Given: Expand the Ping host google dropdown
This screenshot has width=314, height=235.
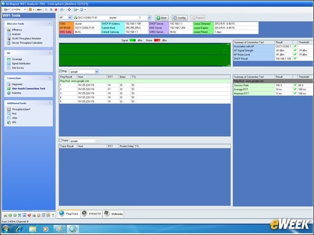Looking at the screenshot, I should click(97, 71).
